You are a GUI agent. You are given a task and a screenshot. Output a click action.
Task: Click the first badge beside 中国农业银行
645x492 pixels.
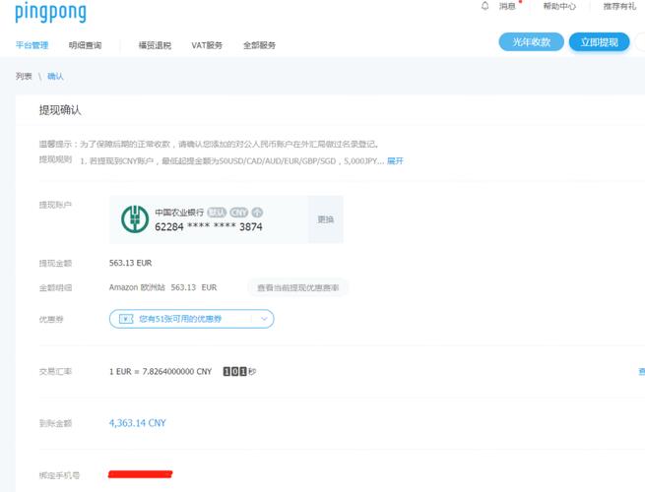(217, 213)
